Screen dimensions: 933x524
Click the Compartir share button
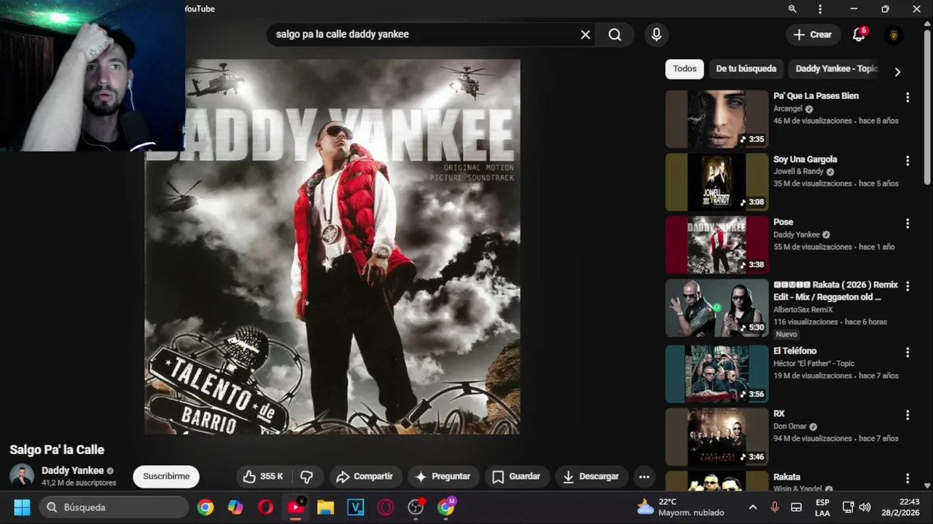(x=365, y=477)
